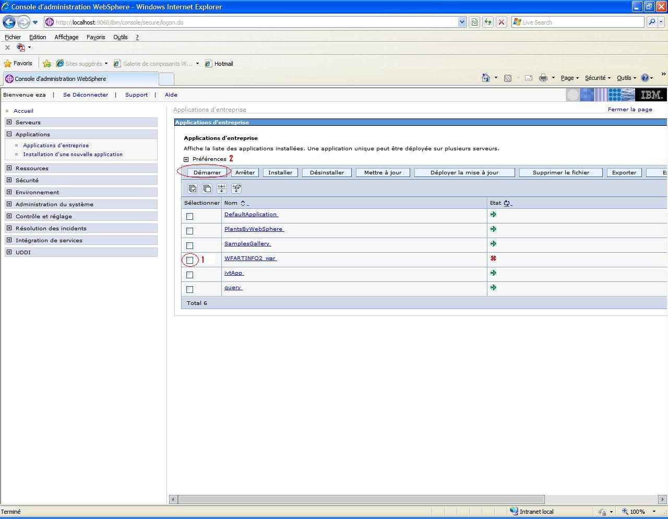Screen dimensions: 668x519
Task: Check the WFARTINFO2_war application checkbox
Action: click(190, 260)
